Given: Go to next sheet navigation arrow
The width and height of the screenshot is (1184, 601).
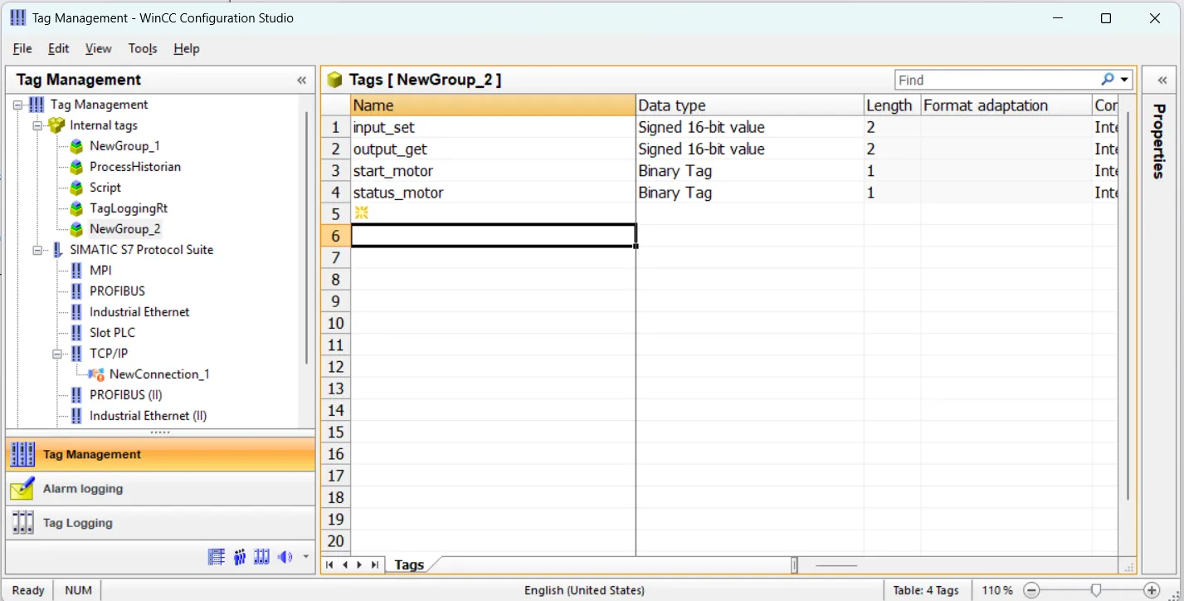Looking at the screenshot, I should tap(359, 564).
